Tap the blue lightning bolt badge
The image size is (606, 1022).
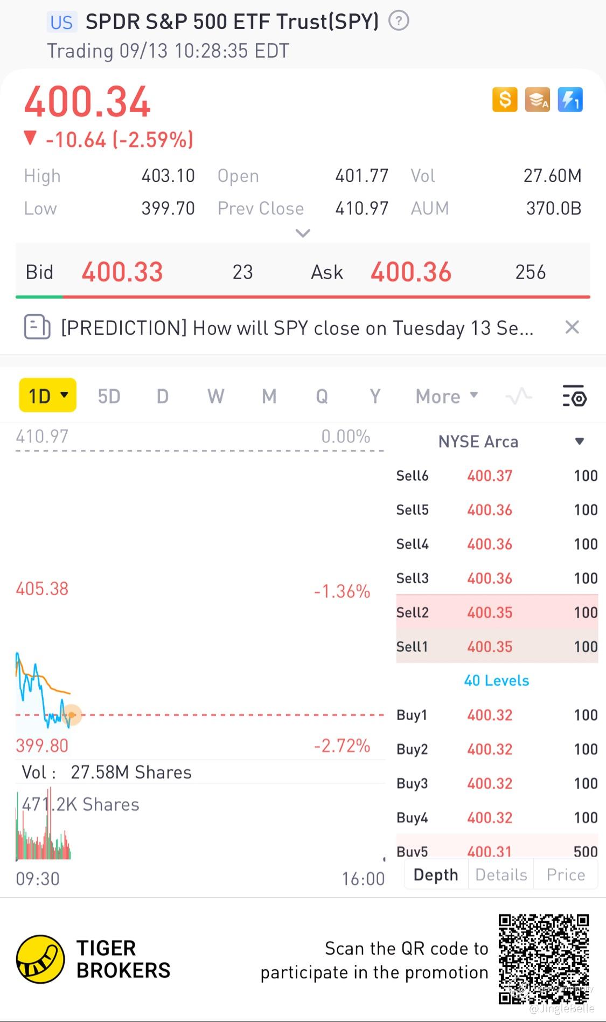pos(570,100)
